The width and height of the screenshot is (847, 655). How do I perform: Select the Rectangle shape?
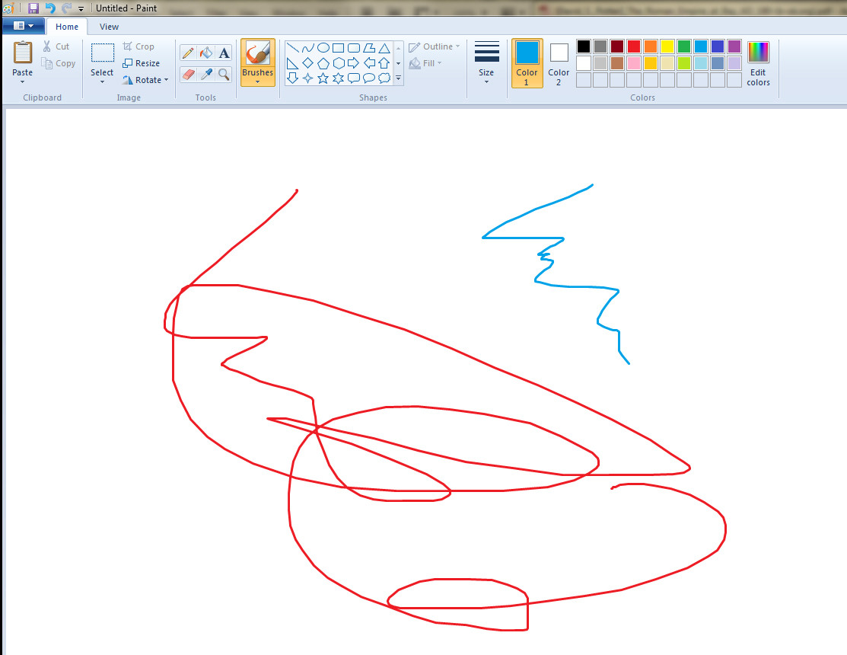point(337,46)
